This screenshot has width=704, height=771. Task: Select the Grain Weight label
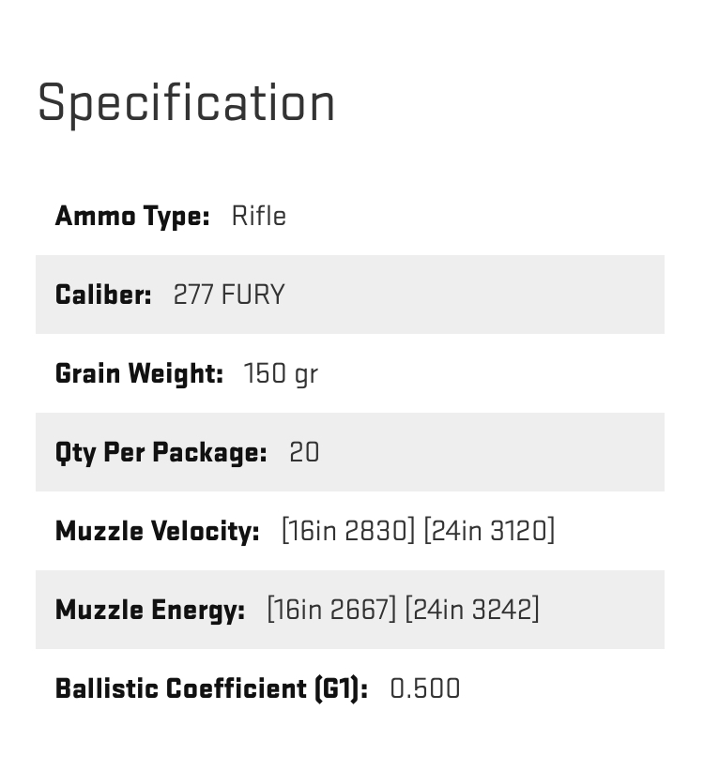click(139, 373)
